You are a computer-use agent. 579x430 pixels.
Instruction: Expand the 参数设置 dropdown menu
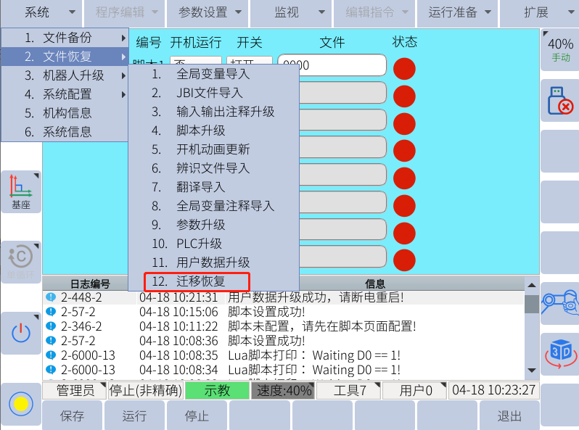[x=208, y=12]
